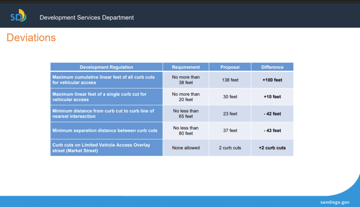Select the No more than 20 feet cell
The height and width of the screenshot is (207, 360).
186,97
